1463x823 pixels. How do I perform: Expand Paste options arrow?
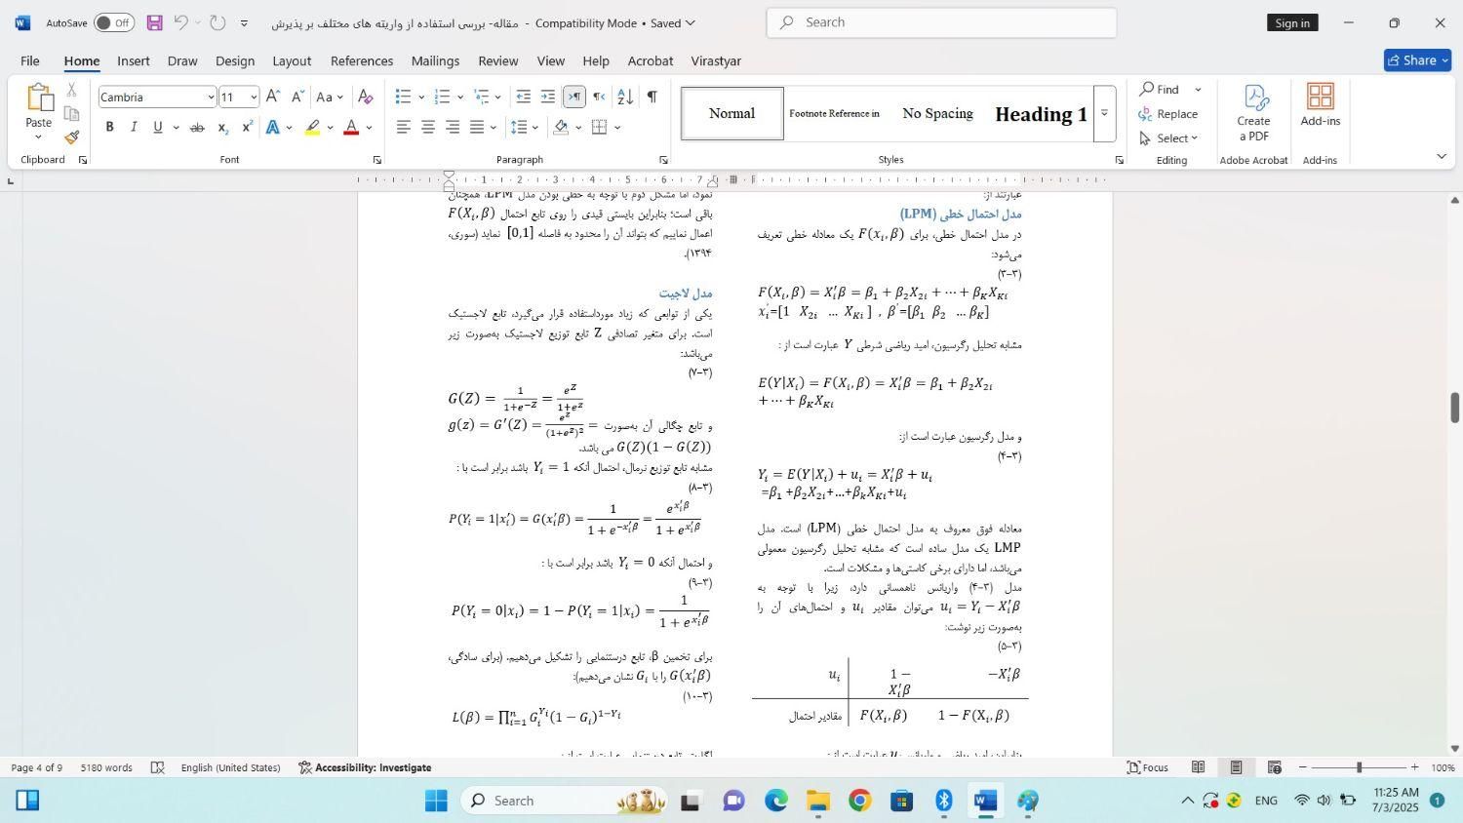[38, 137]
